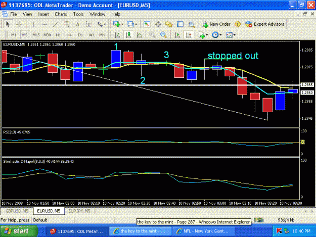Switch to 'the key to the mint' taskbar window
This screenshot has height=237, width=316.
pyautogui.click(x=141, y=231)
